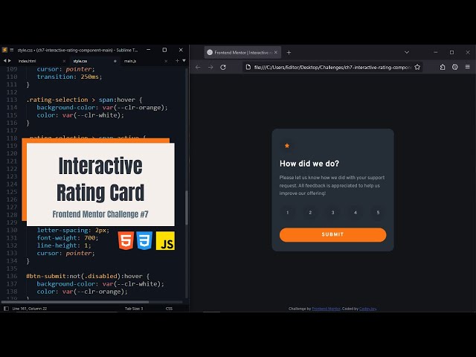Click 'font-weight: 700;' code line
This screenshot has width=476, height=357.
coord(68,238)
